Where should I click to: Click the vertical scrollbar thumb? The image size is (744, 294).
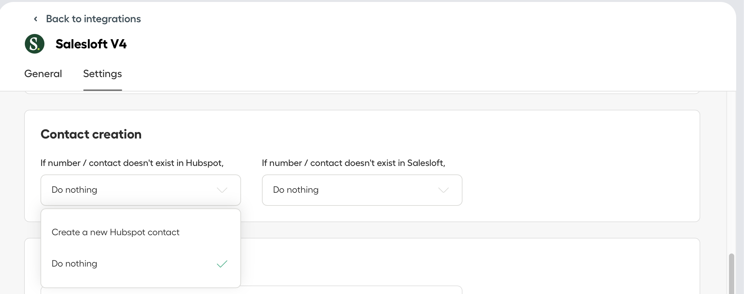click(732, 274)
